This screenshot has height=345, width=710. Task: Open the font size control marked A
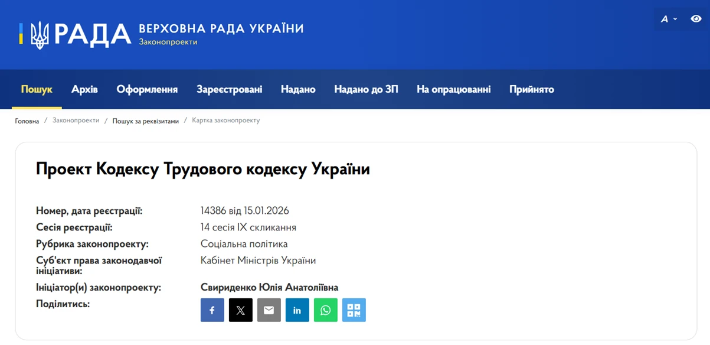(666, 18)
